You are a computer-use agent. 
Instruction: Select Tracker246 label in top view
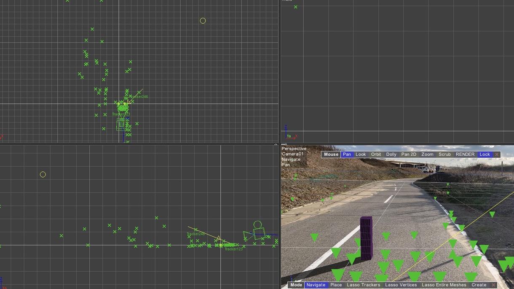click(139, 97)
